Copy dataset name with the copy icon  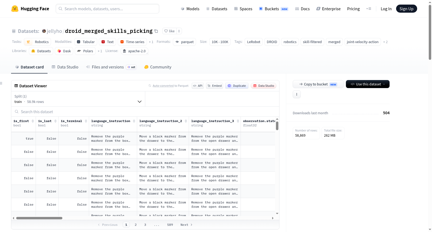(x=156, y=31)
